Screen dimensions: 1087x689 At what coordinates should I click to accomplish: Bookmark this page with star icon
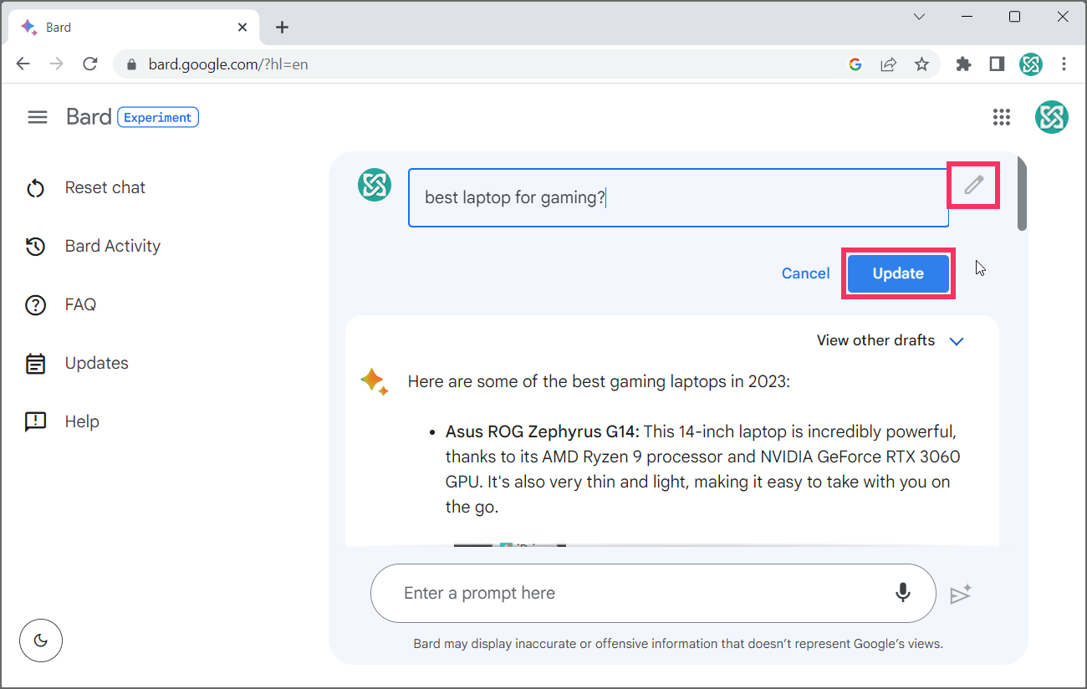pyautogui.click(x=921, y=64)
